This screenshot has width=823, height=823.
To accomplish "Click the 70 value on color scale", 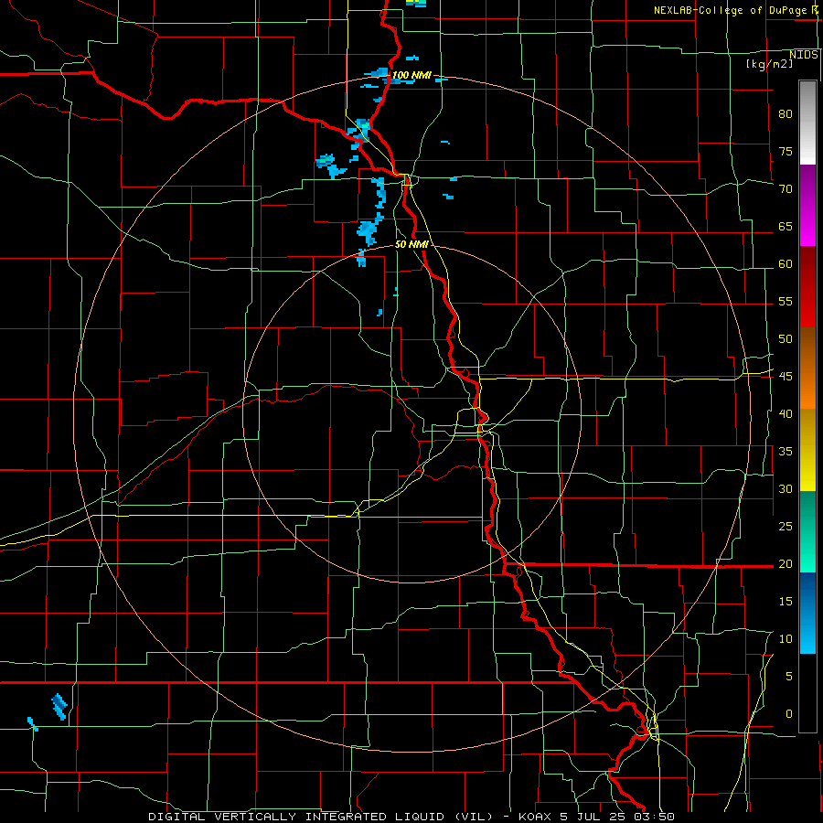I will [x=786, y=189].
